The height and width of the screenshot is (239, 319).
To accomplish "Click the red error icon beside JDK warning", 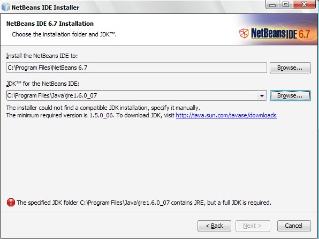I will [x=11, y=203].
